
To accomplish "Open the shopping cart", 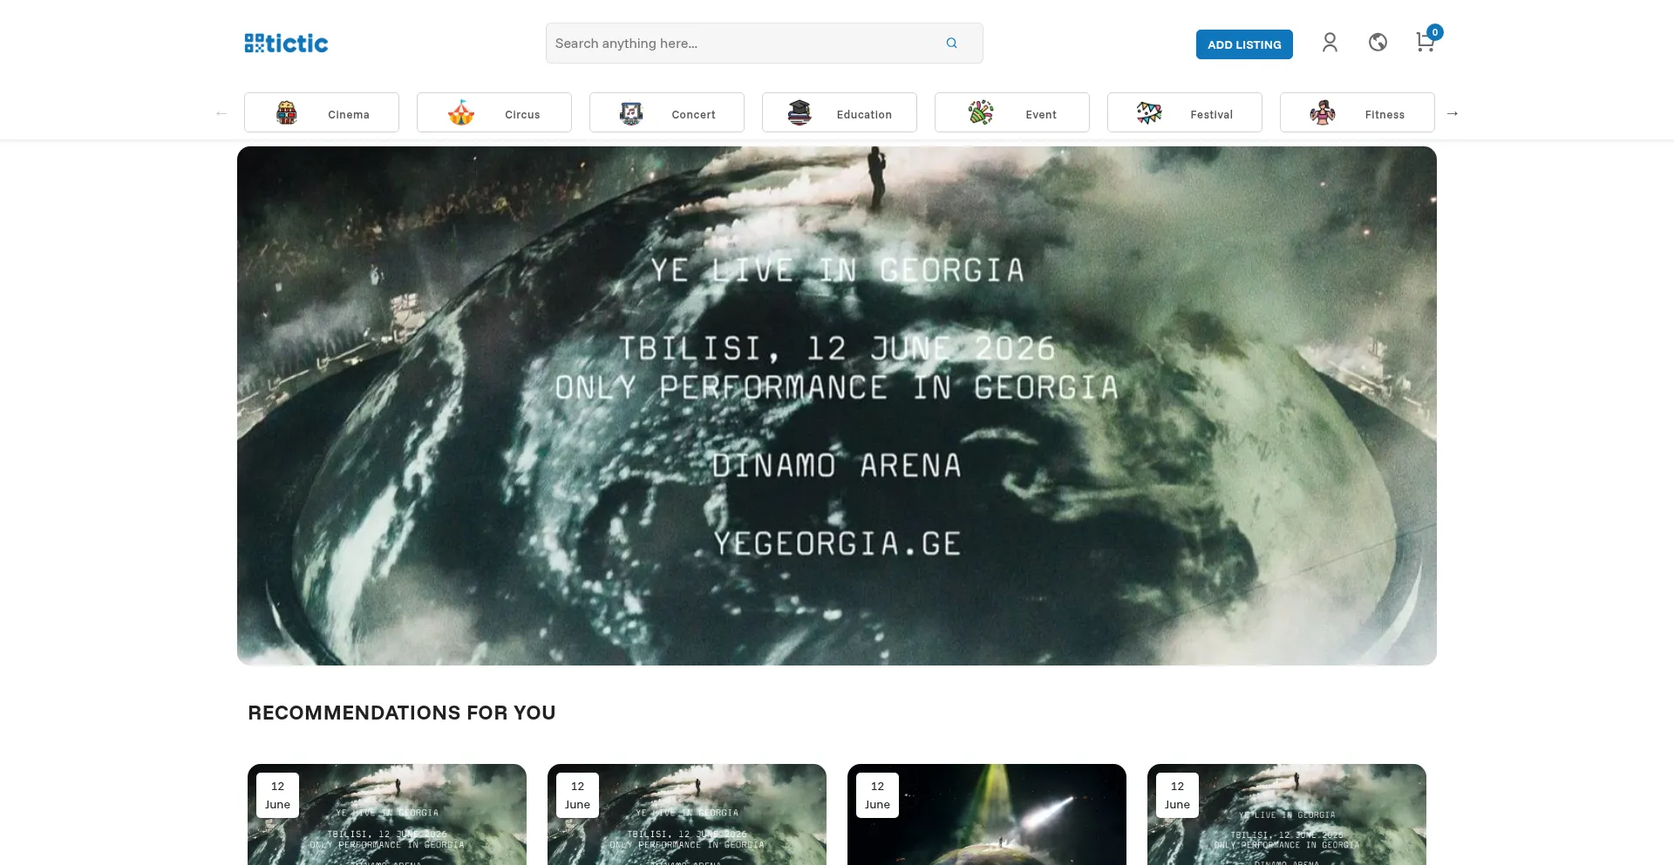I will pos(1426,42).
